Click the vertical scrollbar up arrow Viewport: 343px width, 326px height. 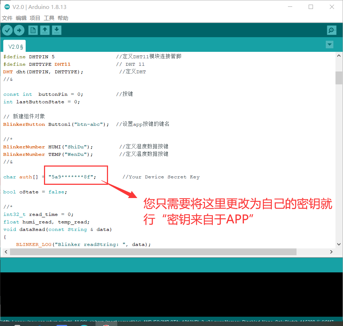pyautogui.click(x=339, y=56)
